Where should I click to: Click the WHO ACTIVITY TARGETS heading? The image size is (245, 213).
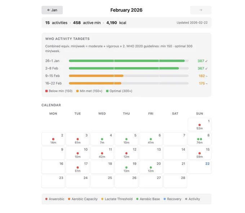click(x=67, y=39)
